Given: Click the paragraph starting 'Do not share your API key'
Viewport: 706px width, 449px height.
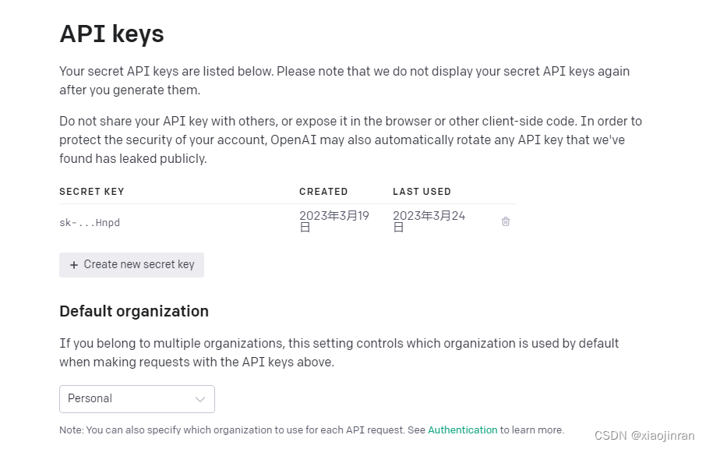Looking at the screenshot, I should (x=351, y=140).
